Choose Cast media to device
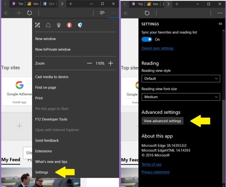 52,77
